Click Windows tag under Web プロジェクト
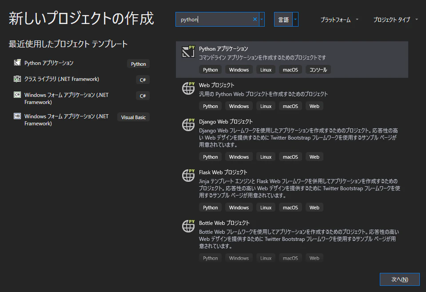The image size is (426, 292). 239,106
